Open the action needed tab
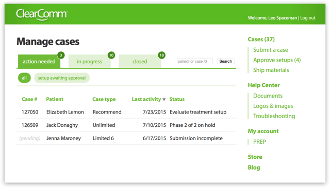 (x=39, y=62)
